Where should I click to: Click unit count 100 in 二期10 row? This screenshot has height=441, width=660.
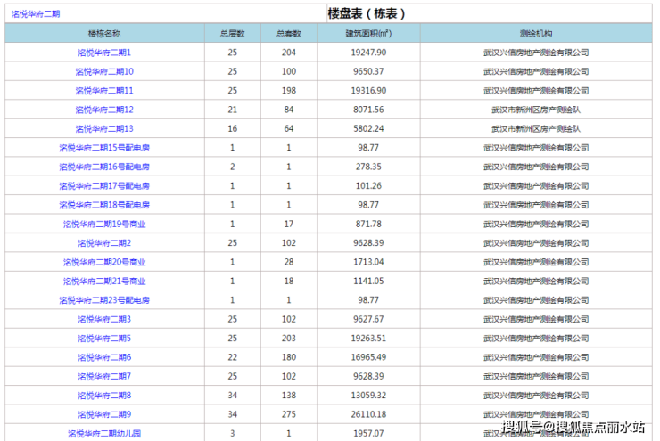tap(289, 71)
